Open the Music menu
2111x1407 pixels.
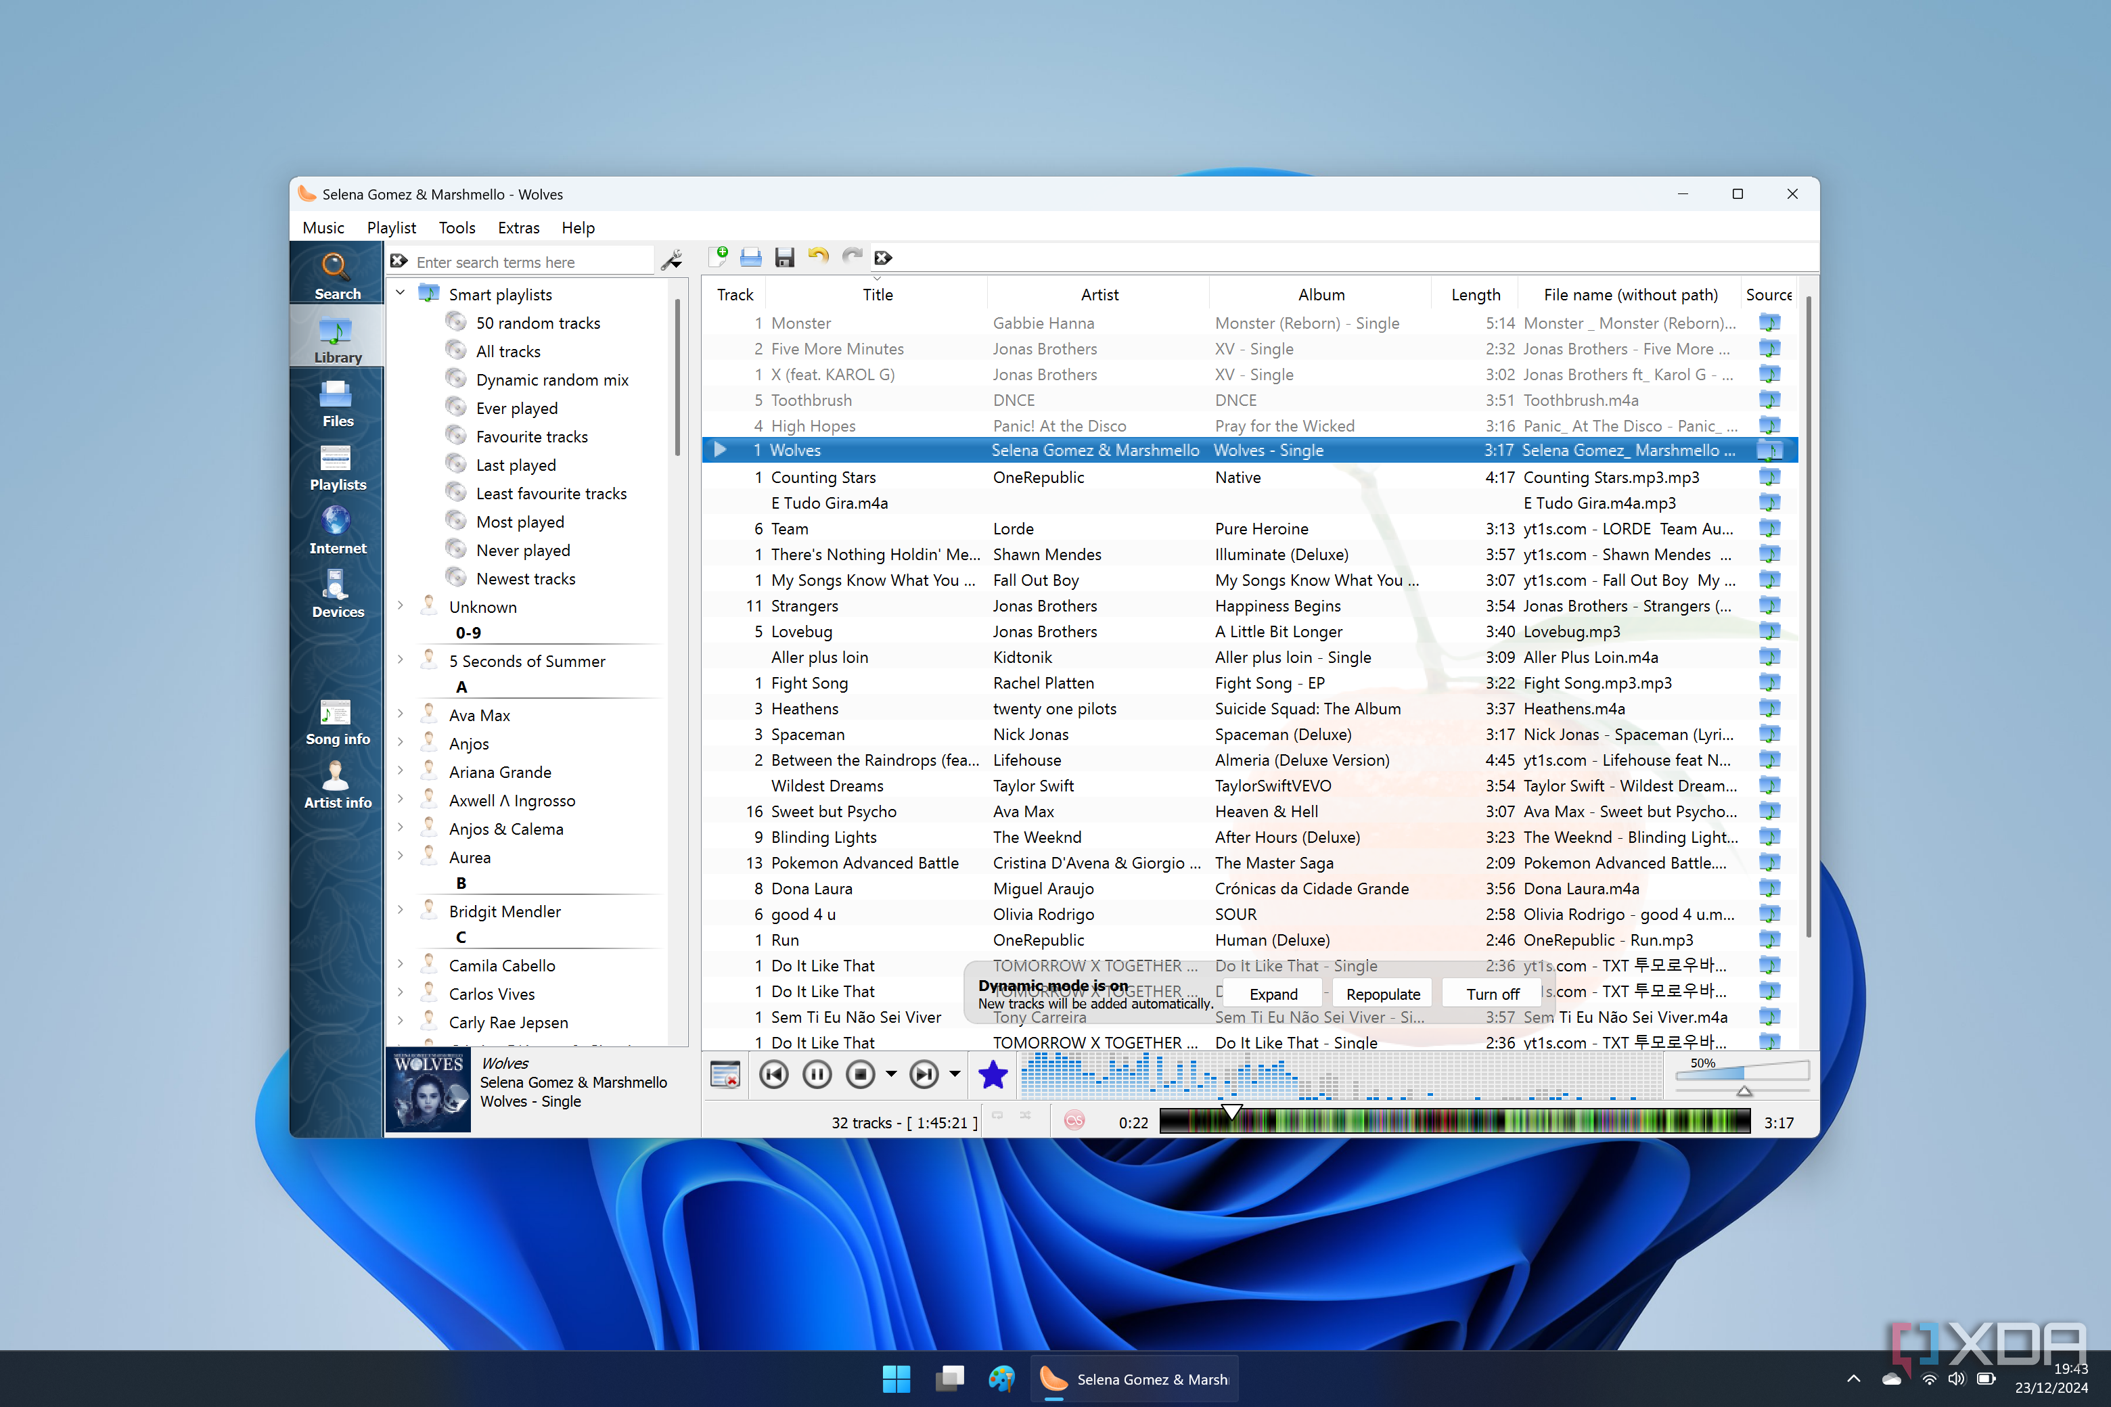323,227
